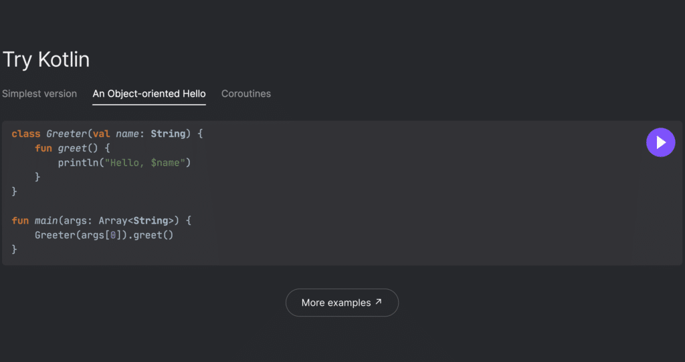Image resolution: width=685 pixels, height=362 pixels.
Task: Click the fun greet() line
Action: click(x=72, y=148)
